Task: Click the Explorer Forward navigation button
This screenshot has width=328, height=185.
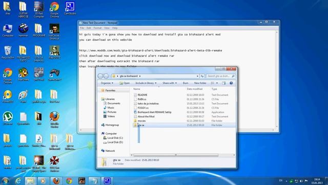Action: (106, 76)
